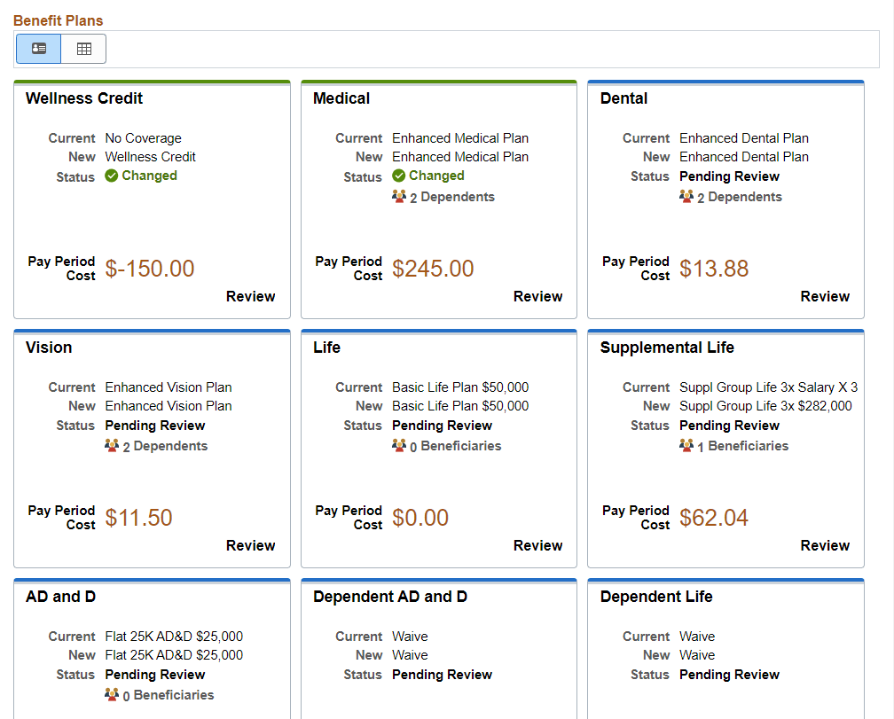Click Review on the Dental tile
The image size is (894, 719).
point(825,297)
